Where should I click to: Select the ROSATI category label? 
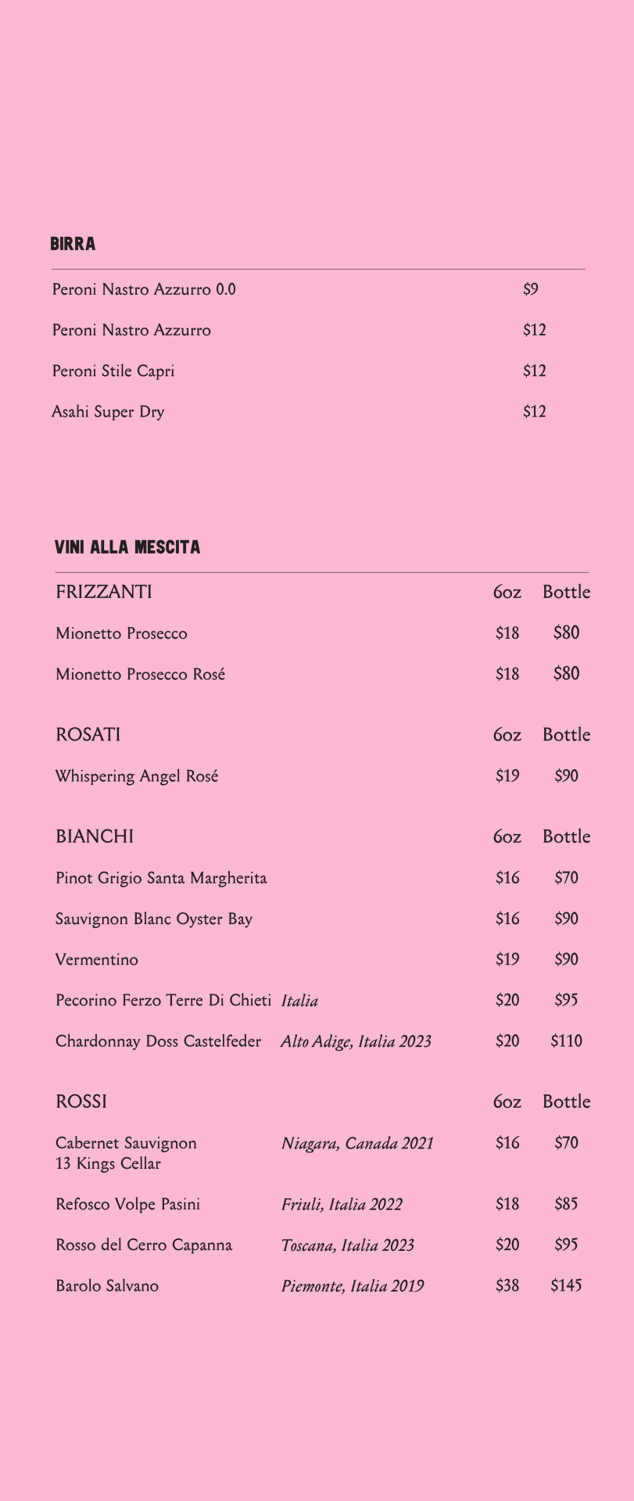tap(88, 735)
